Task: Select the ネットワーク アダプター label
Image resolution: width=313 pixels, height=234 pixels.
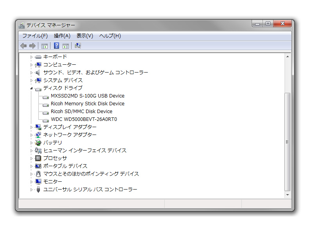Action: [x=70, y=135]
